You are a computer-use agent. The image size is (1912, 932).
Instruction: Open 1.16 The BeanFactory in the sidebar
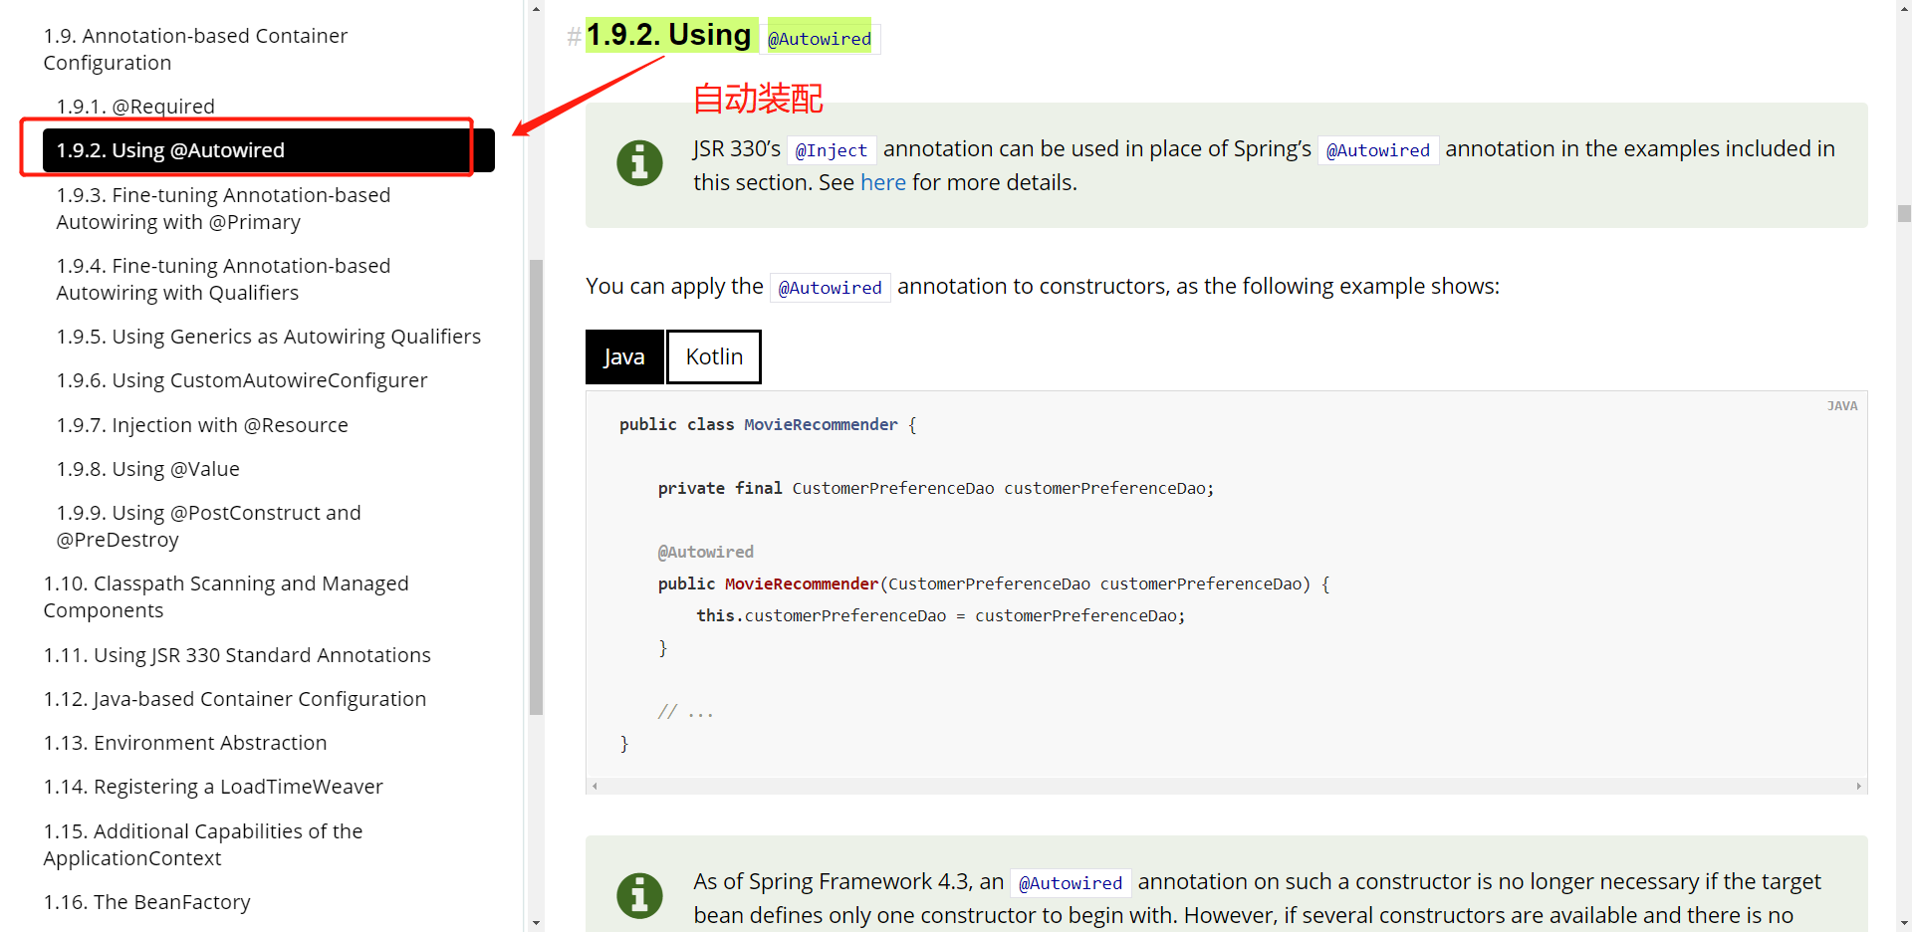click(x=146, y=902)
